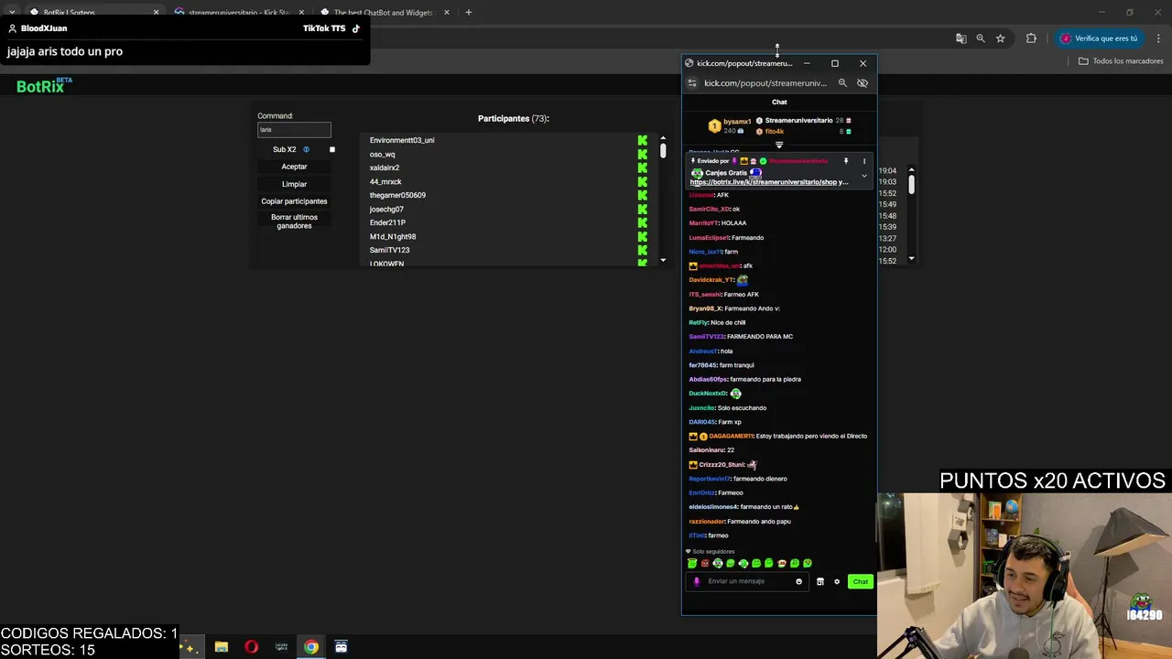Click the TikTok icon in TTS overlay
This screenshot has height=659, width=1172.
[x=356, y=28]
